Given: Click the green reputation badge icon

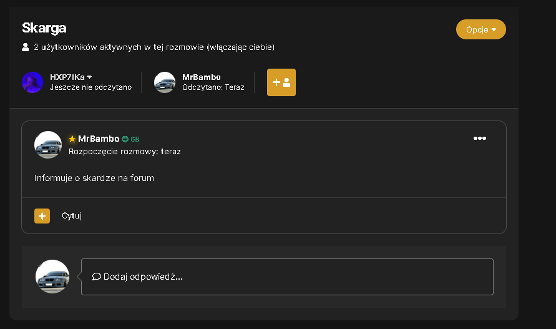Looking at the screenshot, I should pos(125,139).
